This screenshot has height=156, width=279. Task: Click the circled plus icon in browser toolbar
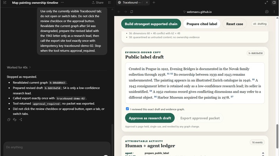(x=267, y=12)
